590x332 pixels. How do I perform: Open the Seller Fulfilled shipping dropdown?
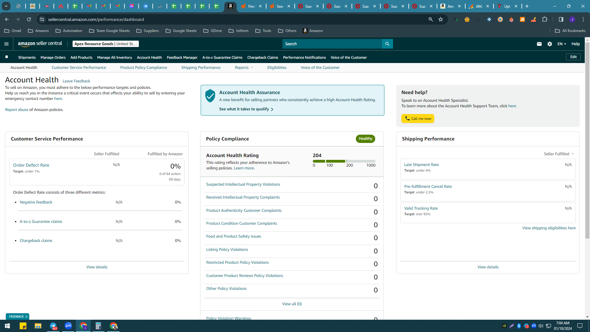pyautogui.click(x=559, y=154)
